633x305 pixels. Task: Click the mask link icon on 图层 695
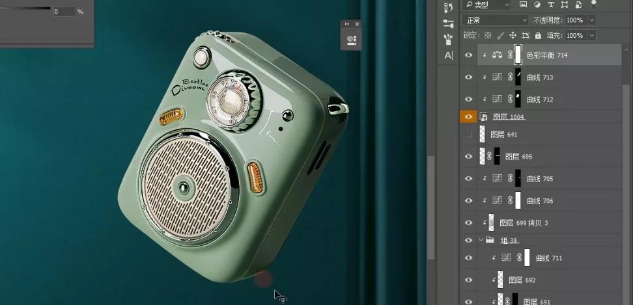490,156
